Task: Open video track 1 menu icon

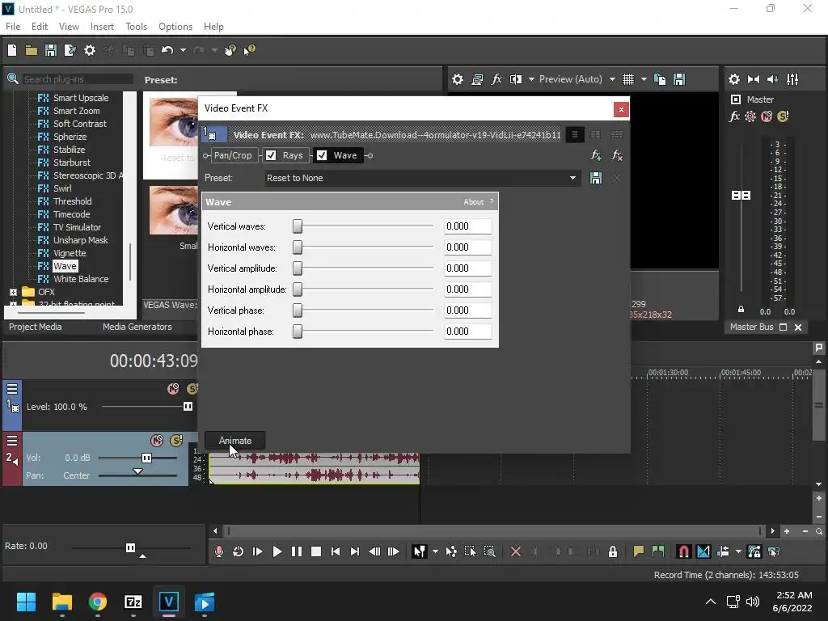Action: point(12,389)
